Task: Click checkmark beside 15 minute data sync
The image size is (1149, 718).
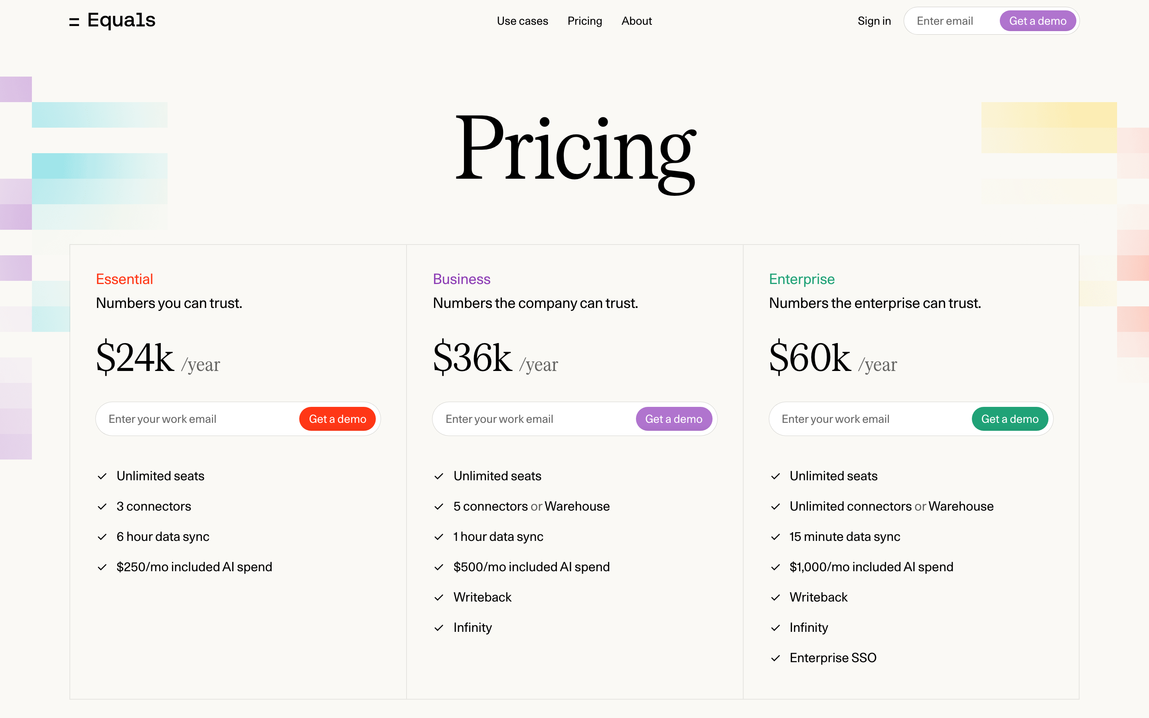Action: tap(775, 537)
